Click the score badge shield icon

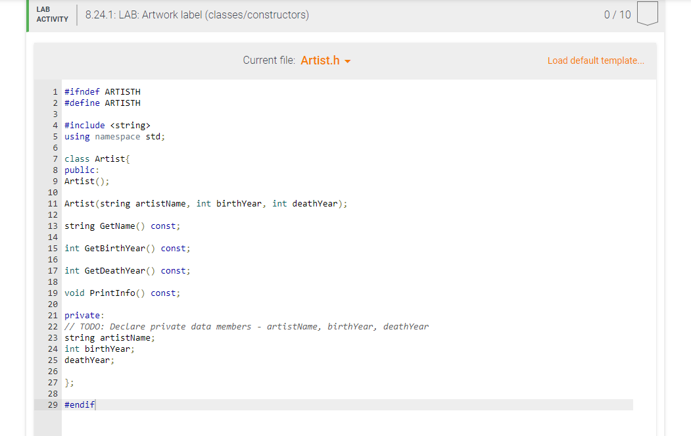[648, 13]
